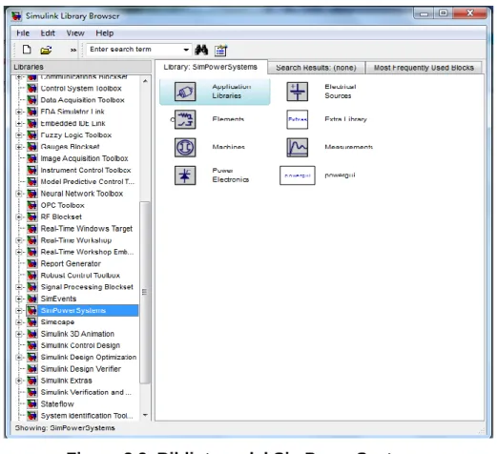Open the View menu
Screen dimensions: 497x454
pos(75,33)
